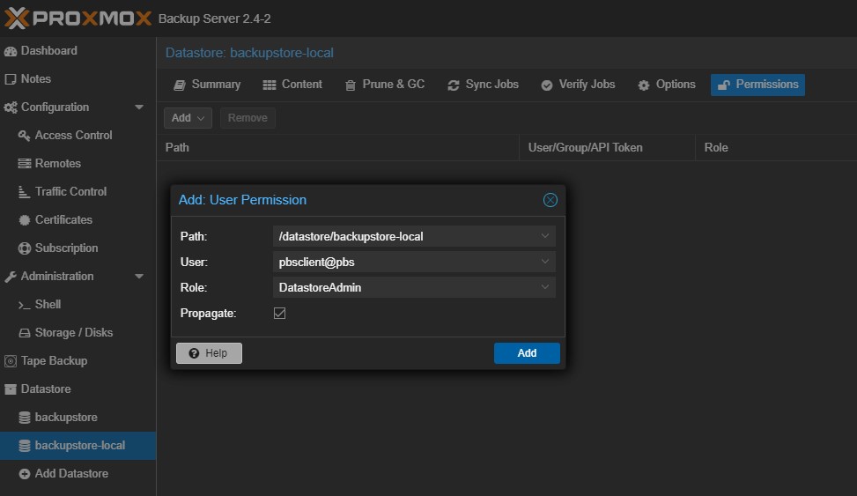Collapse the Administration tree section

coord(139,277)
